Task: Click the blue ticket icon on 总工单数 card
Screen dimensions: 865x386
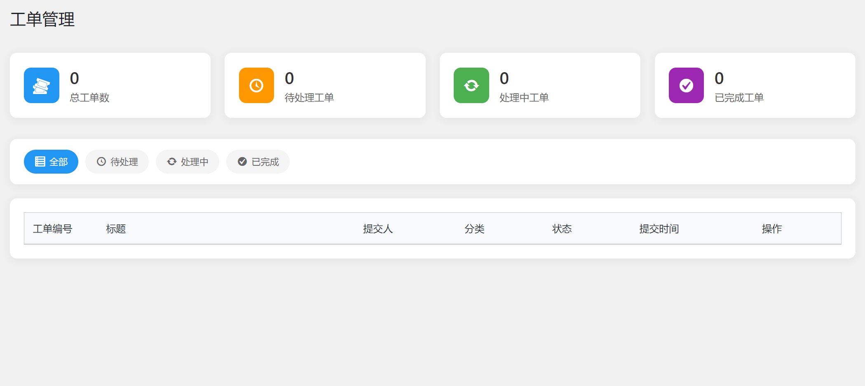Action: (42, 85)
